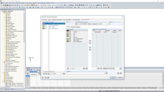164x92 pixels.
Task: Click Permanent criterion cell for CO1
Action: tap(115, 32)
